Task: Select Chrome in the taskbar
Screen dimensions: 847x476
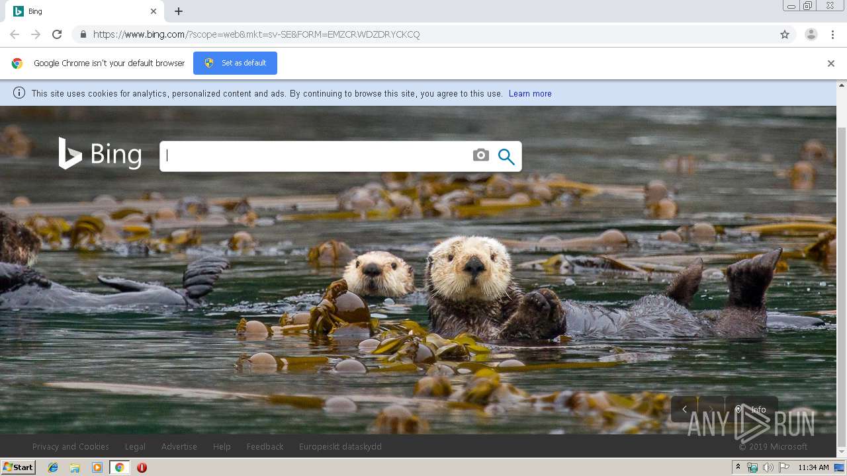Action: pyautogui.click(x=119, y=467)
